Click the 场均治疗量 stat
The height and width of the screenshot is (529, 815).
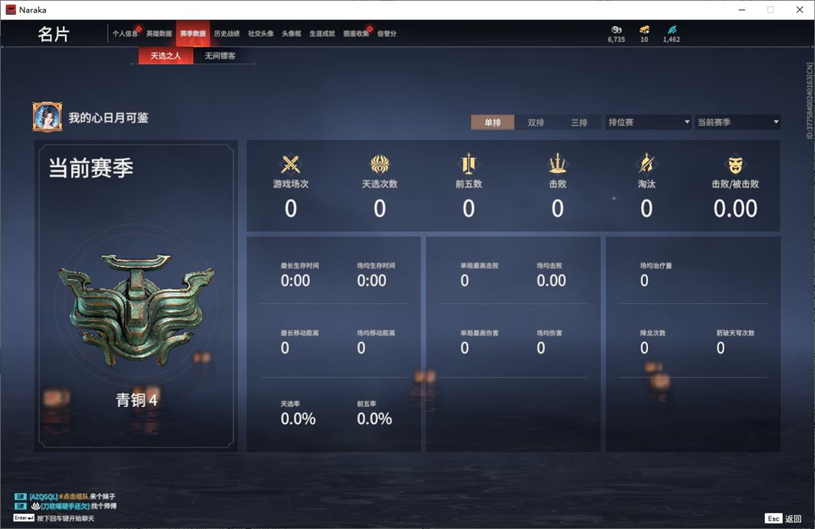pos(656,275)
